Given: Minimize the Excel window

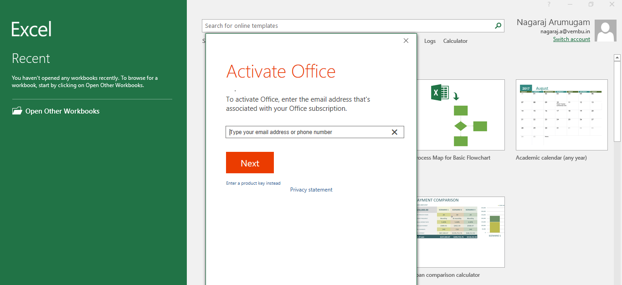Looking at the screenshot, I should [x=570, y=4].
